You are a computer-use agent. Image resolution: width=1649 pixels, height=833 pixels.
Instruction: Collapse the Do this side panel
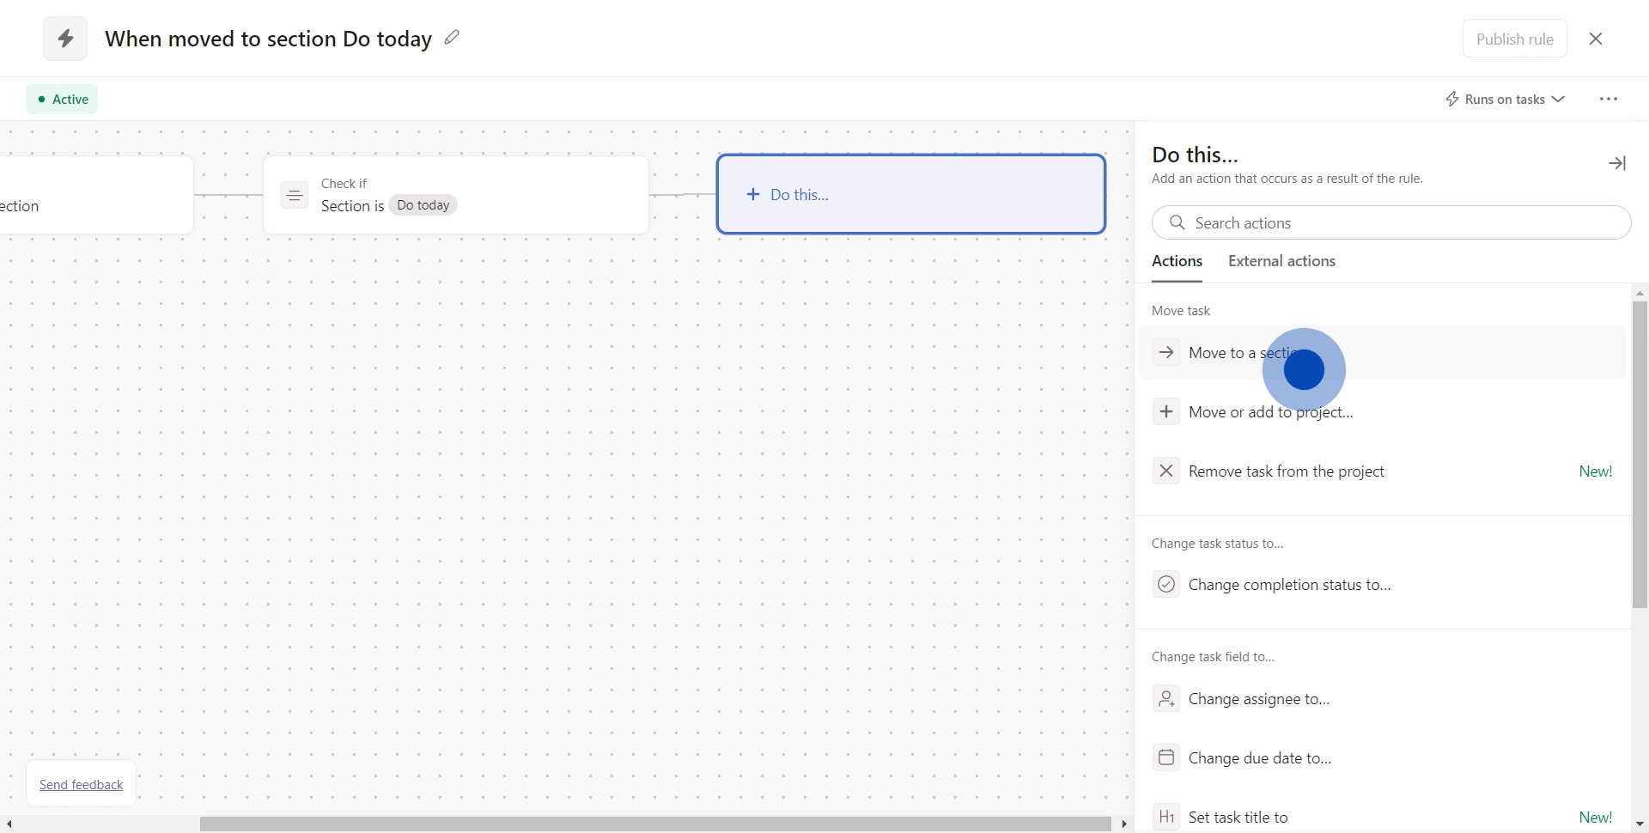tap(1616, 163)
